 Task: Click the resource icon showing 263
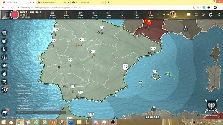pyautogui.click(x=137, y=15)
